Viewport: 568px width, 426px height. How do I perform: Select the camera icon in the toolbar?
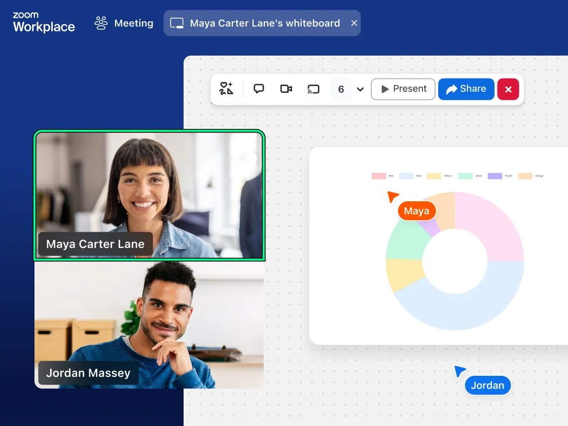coord(286,89)
